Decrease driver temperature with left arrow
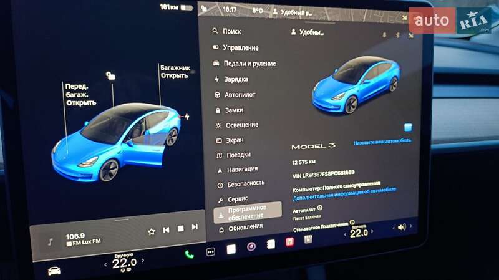Viewport: 499px width, 280px height. pos(105,265)
